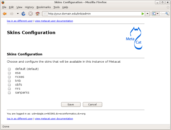Screen dimensions: 171x130
Task: Check the knb skin option
Action: [9, 81]
